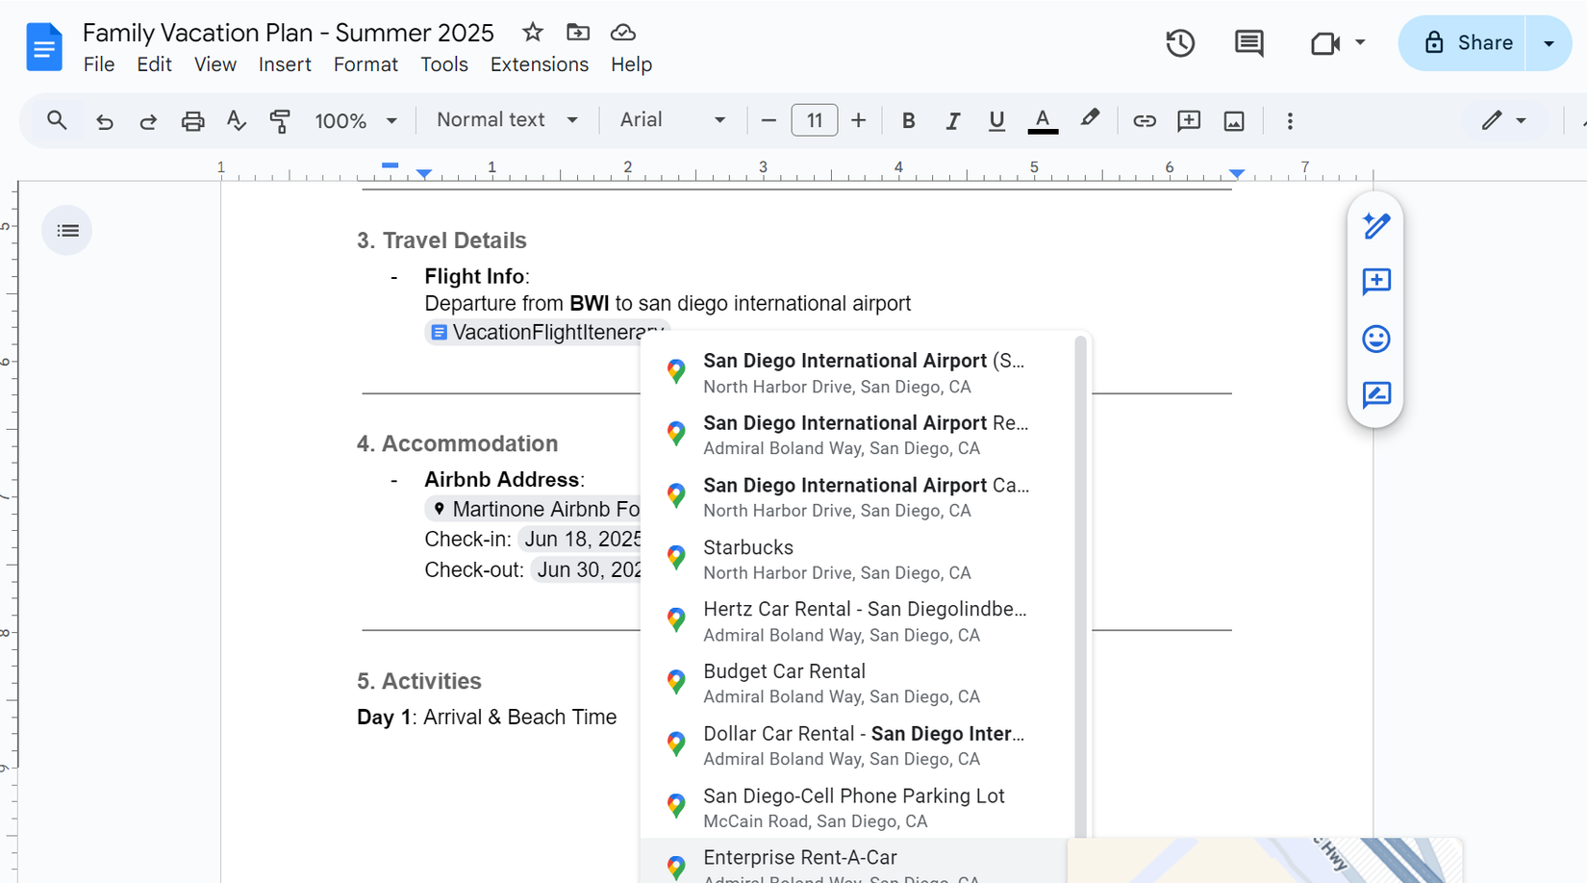
Task: Insert a link from the toolbar
Action: [x=1144, y=120]
